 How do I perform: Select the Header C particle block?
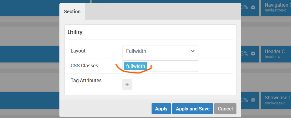tap(276, 54)
